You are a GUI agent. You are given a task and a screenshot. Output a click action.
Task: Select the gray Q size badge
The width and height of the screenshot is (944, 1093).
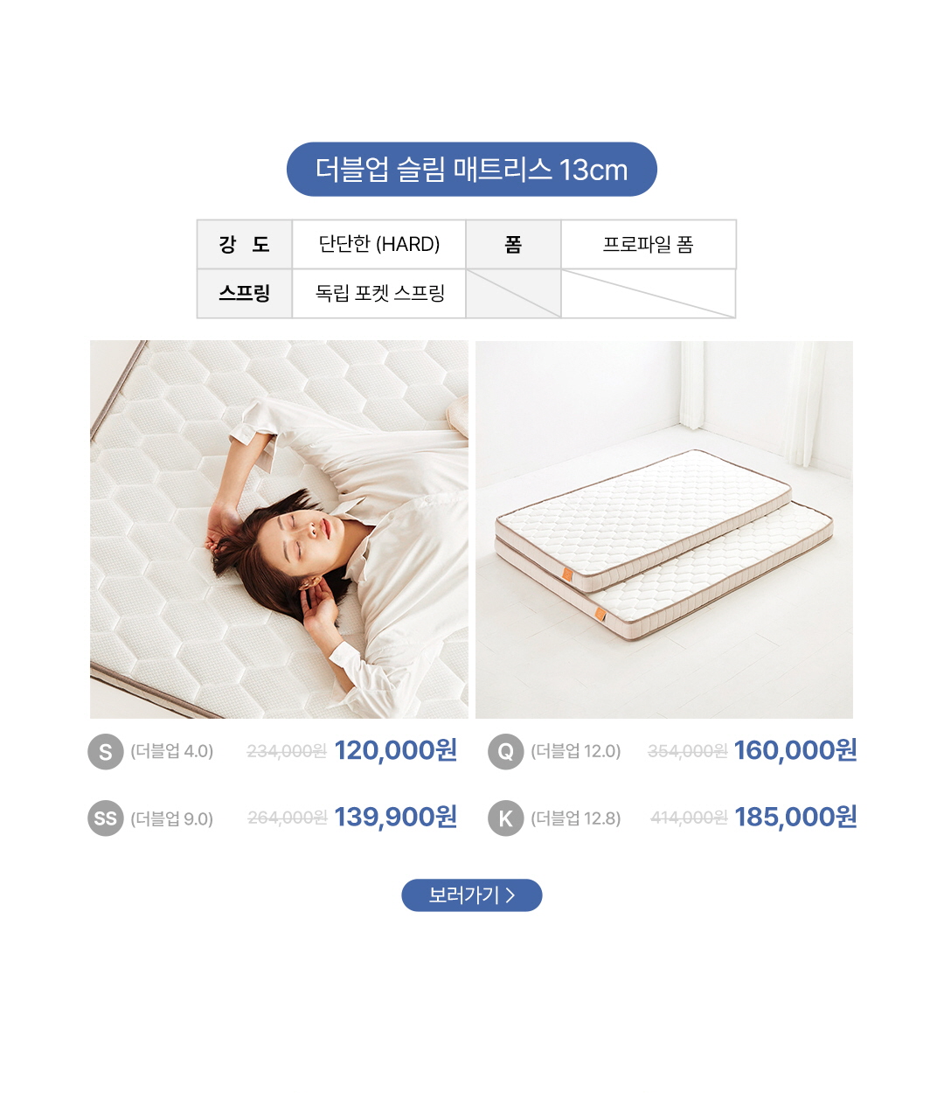[505, 752]
